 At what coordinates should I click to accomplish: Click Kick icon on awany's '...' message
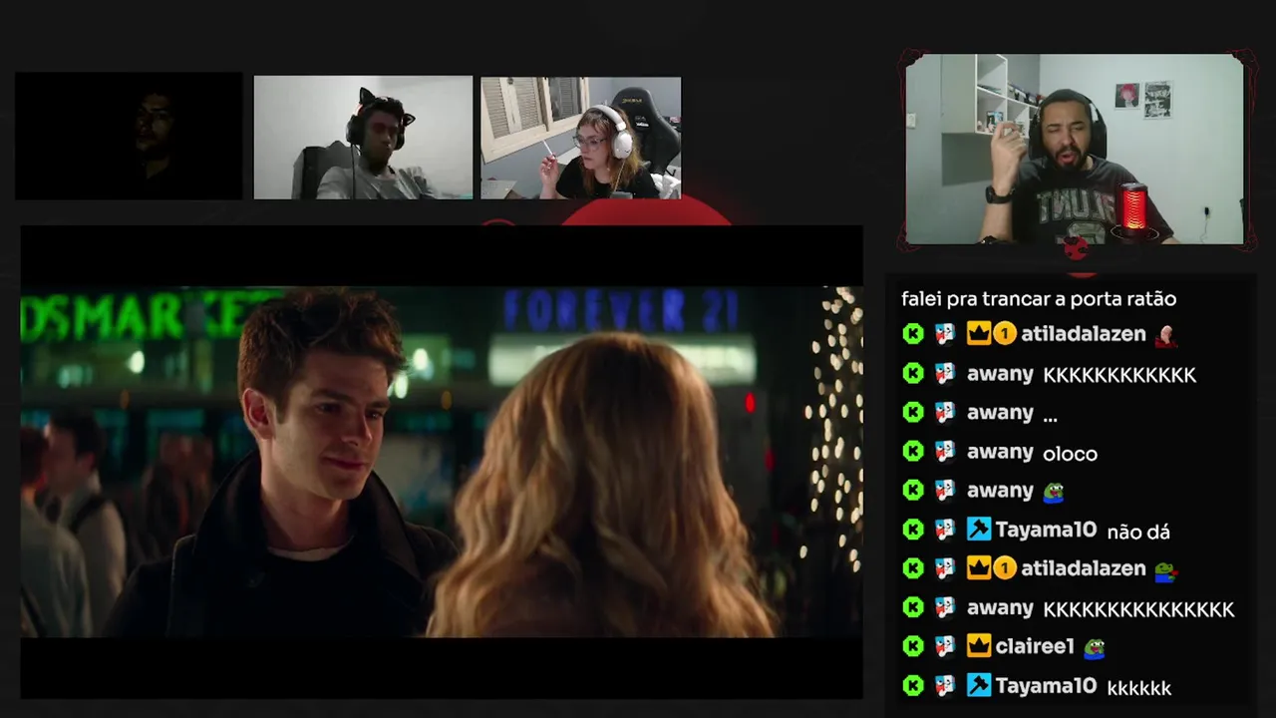coord(913,412)
